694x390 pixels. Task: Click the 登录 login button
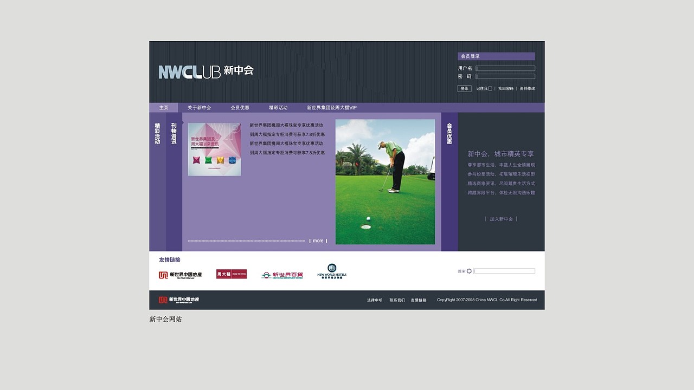click(x=464, y=88)
